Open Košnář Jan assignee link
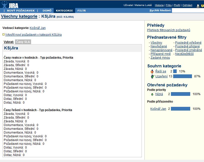 tap(158, 109)
